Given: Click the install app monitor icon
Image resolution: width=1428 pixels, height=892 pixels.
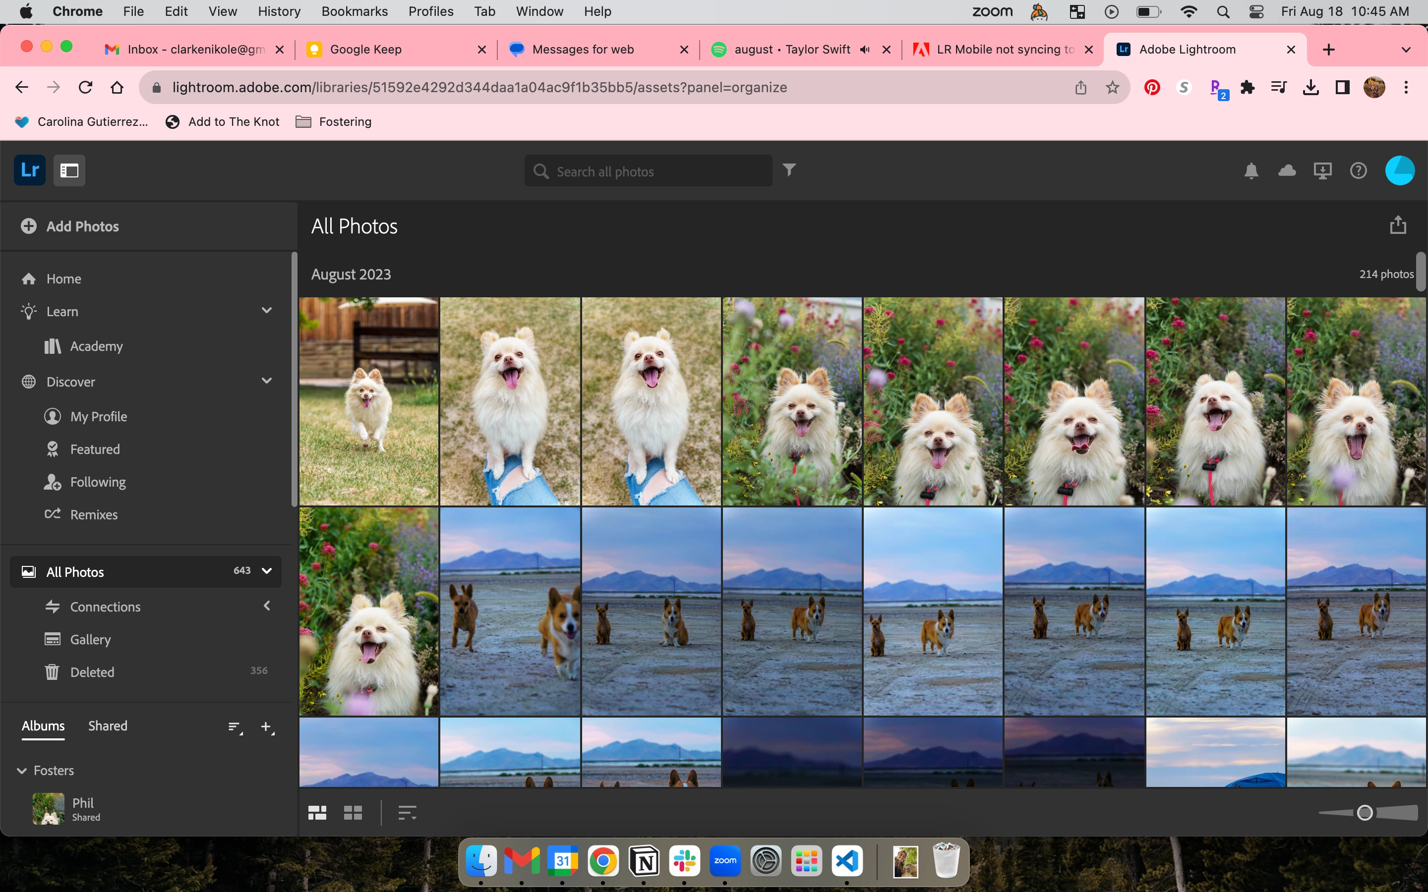Looking at the screenshot, I should coord(1322,171).
